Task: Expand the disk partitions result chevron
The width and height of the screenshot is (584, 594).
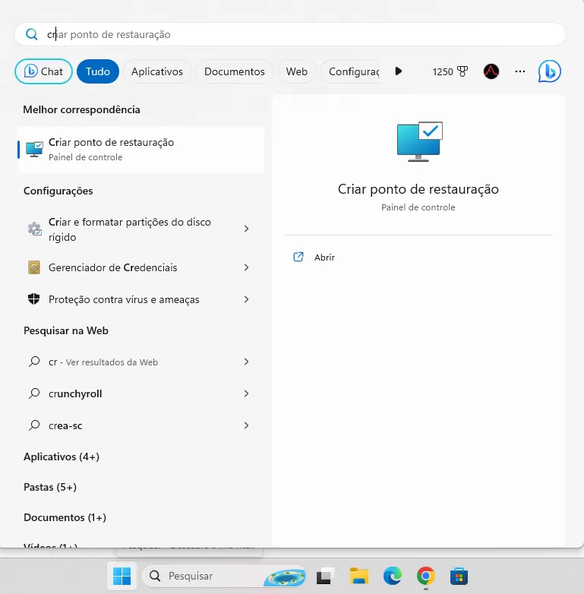Action: tap(246, 229)
